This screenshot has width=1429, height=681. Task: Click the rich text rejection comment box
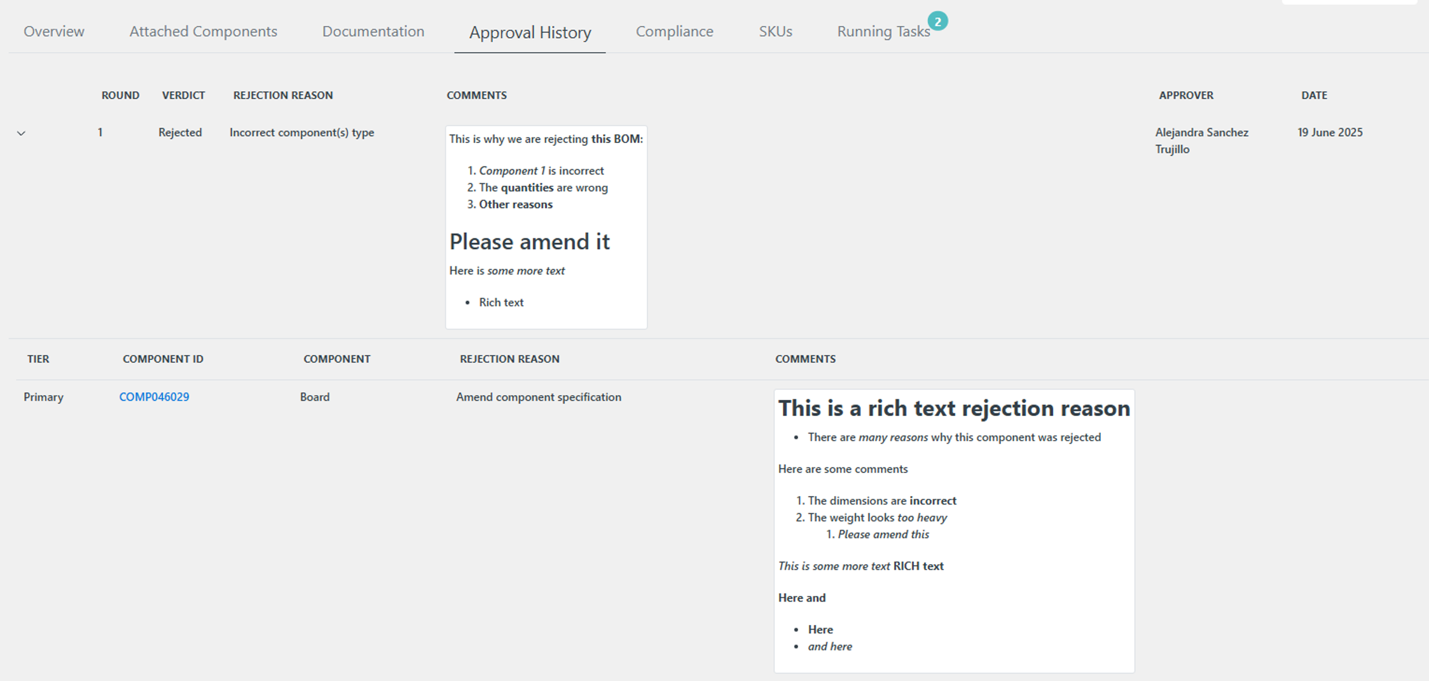click(x=954, y=531)
